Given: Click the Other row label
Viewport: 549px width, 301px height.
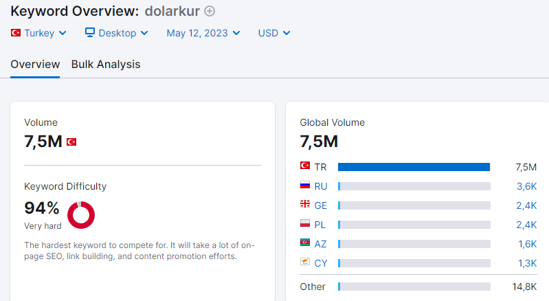Looking at the screenshot, I should (x=313, y=287).
